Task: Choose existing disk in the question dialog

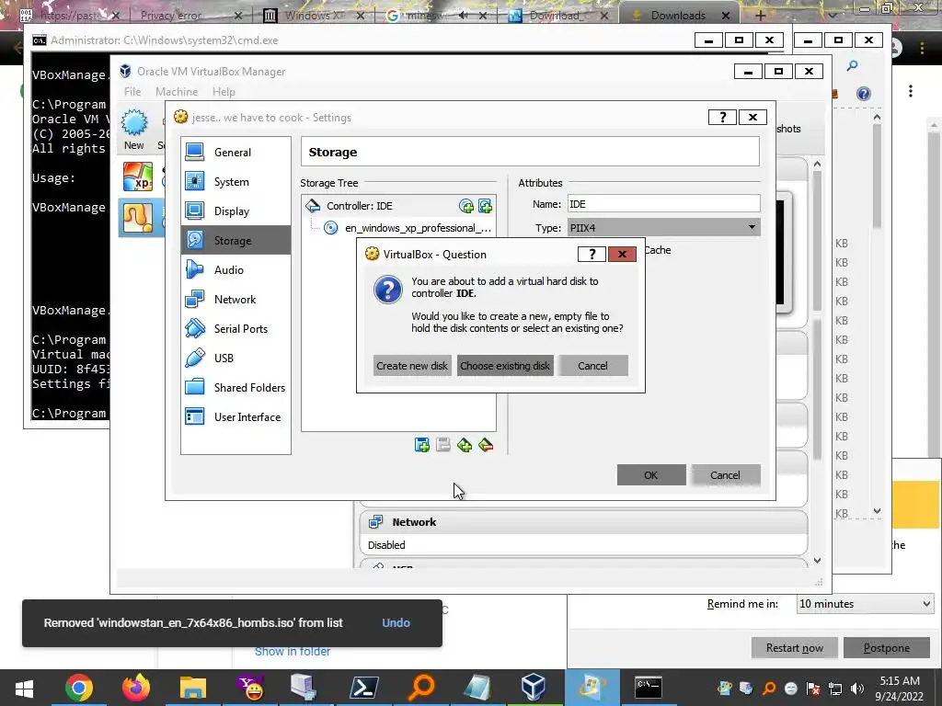Action: pos(505,366)
